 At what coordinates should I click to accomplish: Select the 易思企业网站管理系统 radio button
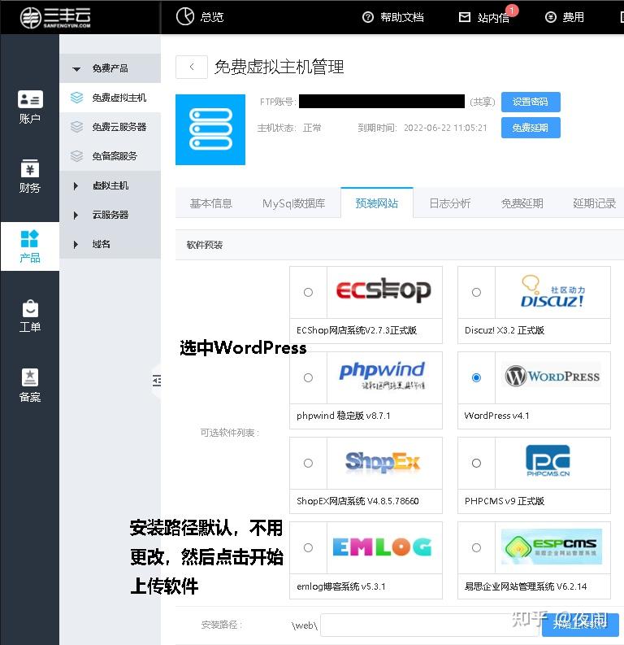pos(476,548)
